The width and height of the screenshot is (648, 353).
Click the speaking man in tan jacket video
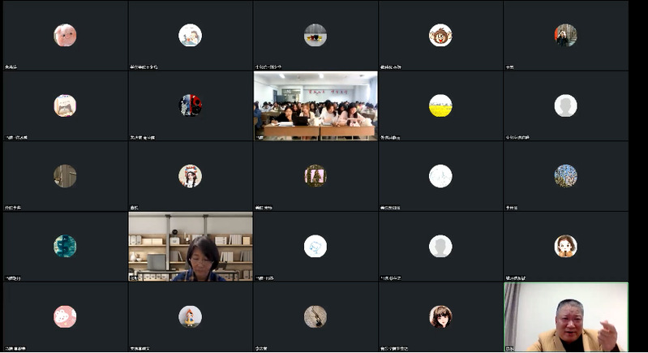point(566,317)
